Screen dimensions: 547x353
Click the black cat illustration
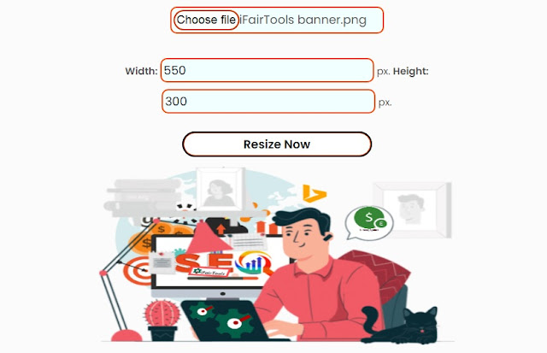click(401, 326)
